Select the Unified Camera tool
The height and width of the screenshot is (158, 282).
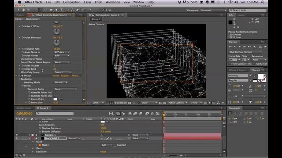[x=40, y=10]
